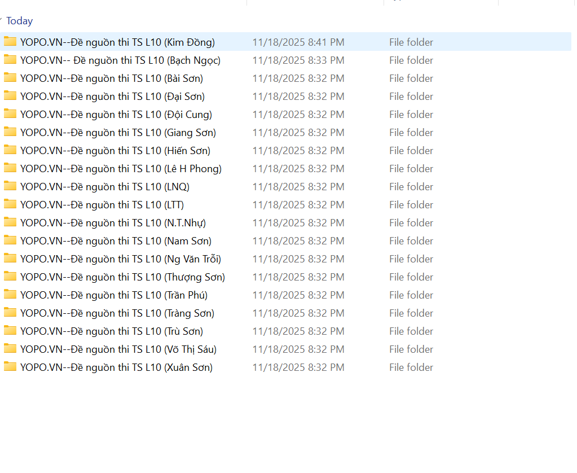Click the Lê H Phong folder icon
The image size is (577, 473).
click(10, 168)
